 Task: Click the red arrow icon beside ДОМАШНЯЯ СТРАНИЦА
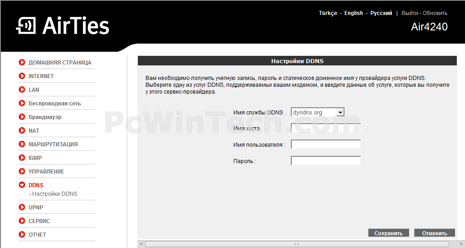coord(22,62)
